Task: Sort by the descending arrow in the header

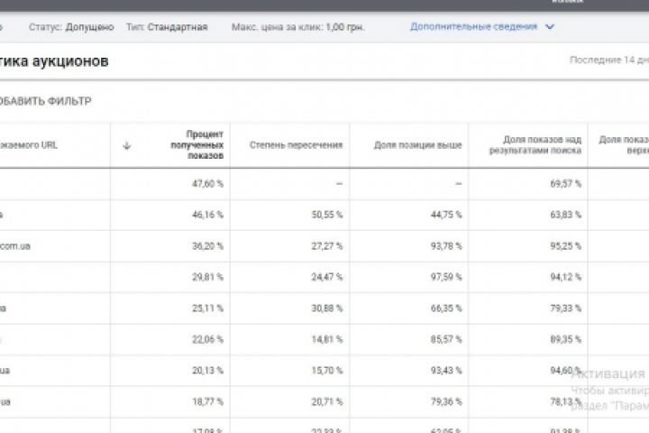Action: point(127,145)
